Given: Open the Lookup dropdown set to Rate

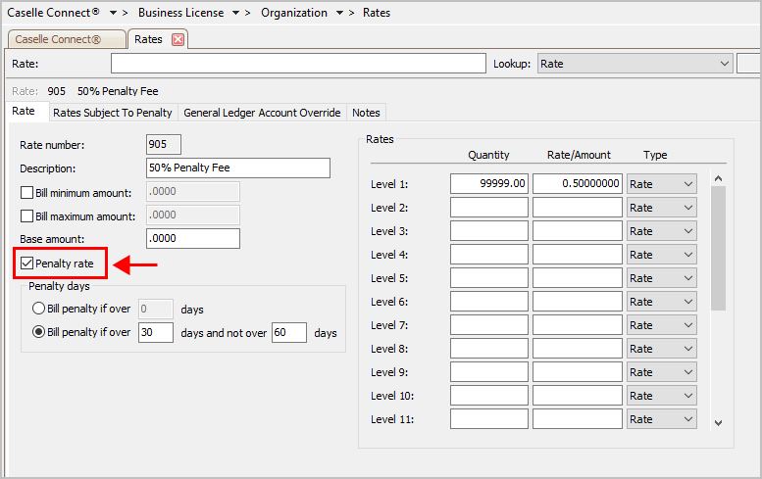Looking at the screenshot, I should [635, 64].
